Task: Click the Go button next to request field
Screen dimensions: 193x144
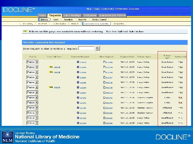Action: pos(98,48)
